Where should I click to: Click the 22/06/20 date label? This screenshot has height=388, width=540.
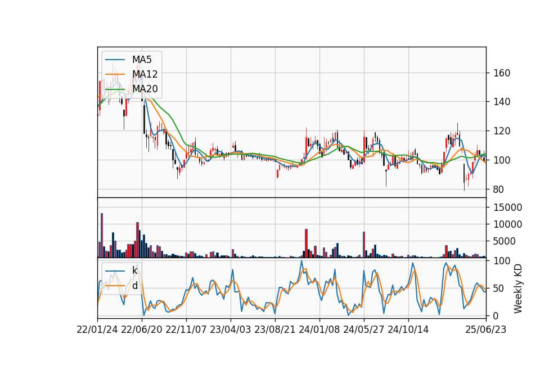[142, 330]
